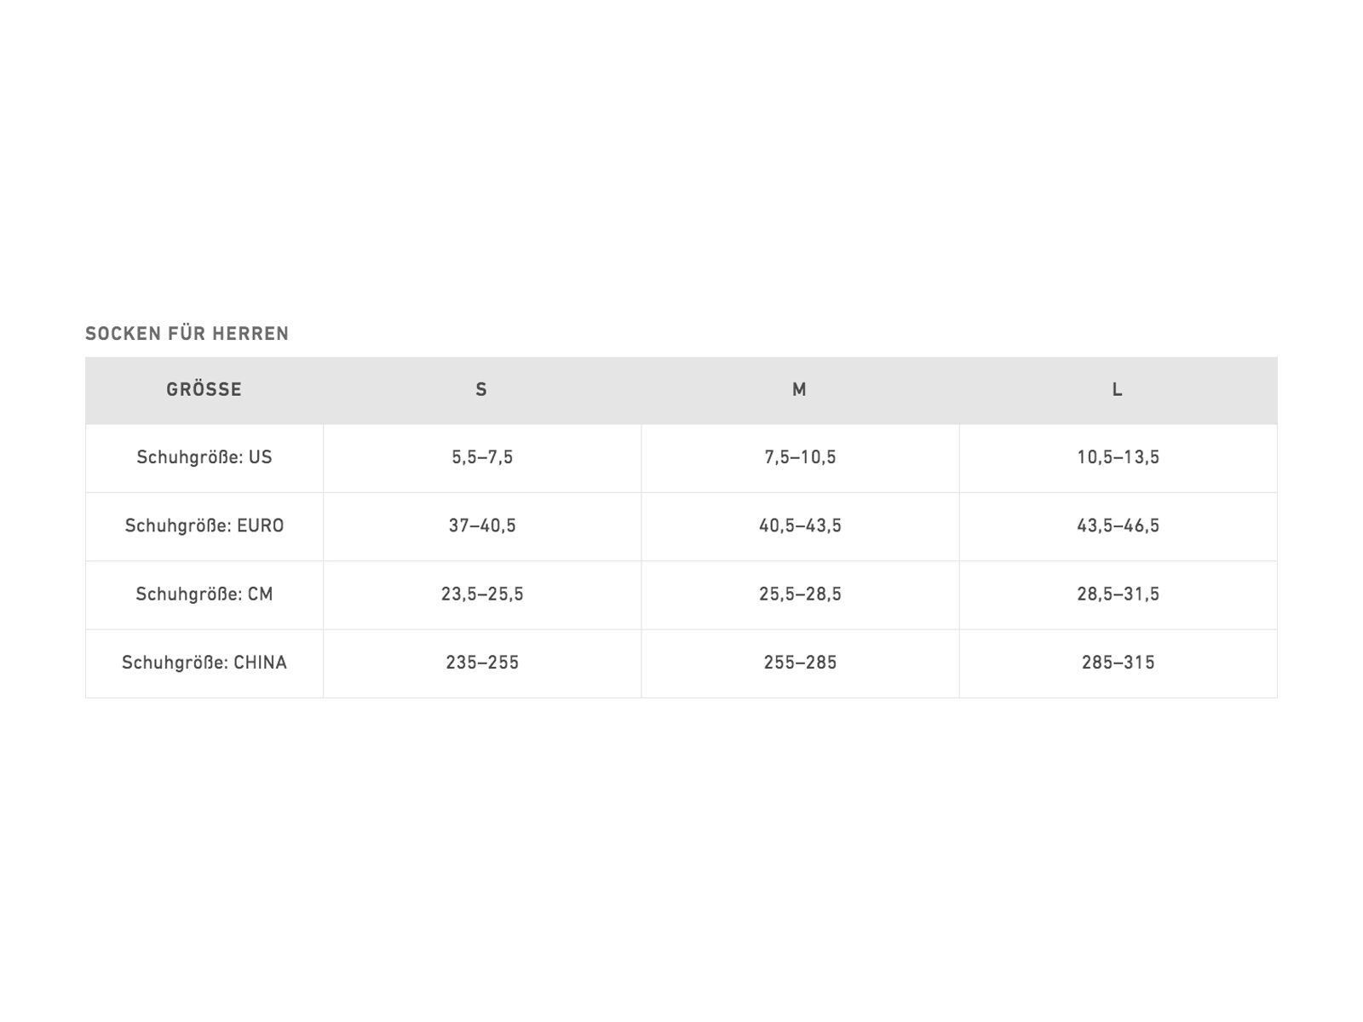Click the US size S cell 5,5–7,5
Screen dimensions: 1363x1022
click(482, 457)
